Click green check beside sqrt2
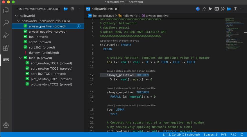 coord(25,42)
